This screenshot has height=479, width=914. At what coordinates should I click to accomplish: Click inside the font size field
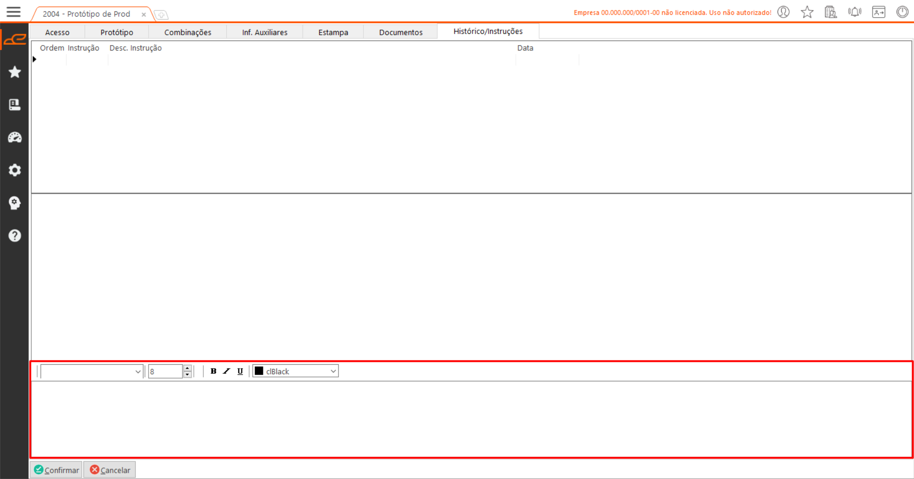[x=165, y=371]
